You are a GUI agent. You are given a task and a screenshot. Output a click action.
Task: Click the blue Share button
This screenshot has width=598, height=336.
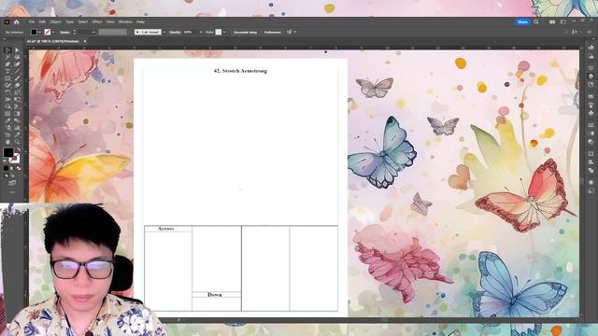(x=522, y=22)
